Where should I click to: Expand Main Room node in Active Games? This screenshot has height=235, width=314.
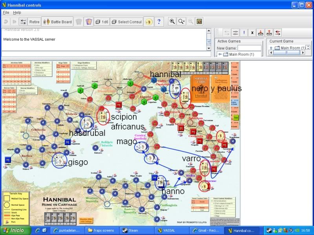(220, 54)
